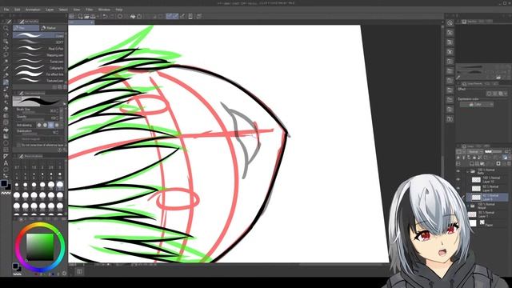Toggle Snap to Grid in toolbar
Image resolution: width=512 pixels, height=288 pixels.
point(182,16)
